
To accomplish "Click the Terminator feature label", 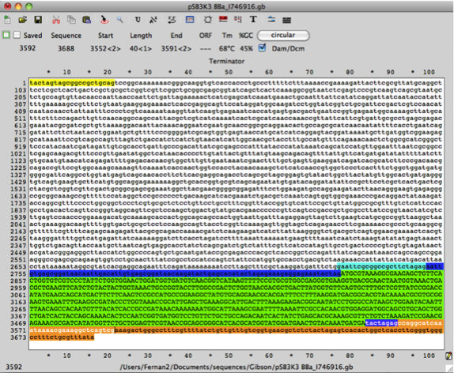I will (227, 61).
